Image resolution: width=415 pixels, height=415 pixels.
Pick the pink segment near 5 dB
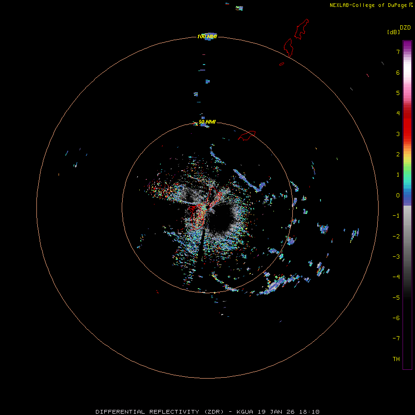[x=407, y=93]
